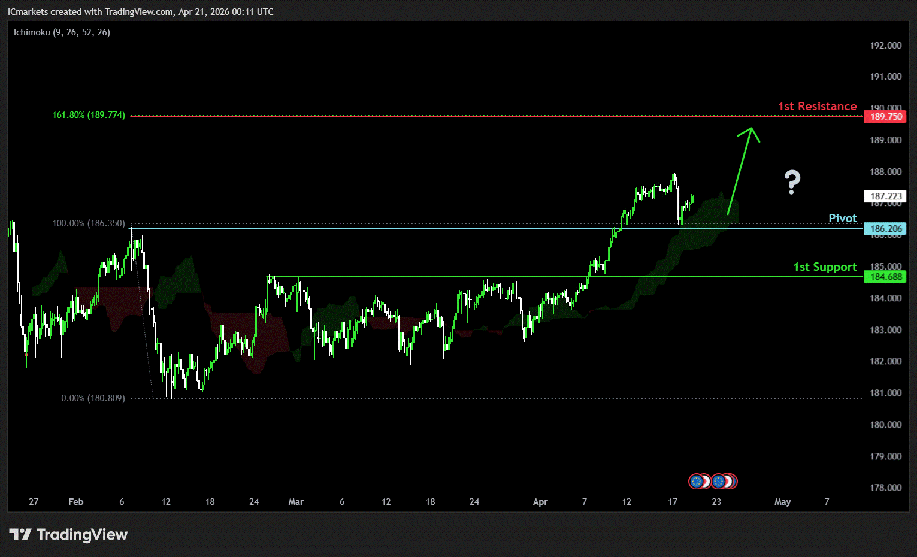The width and height of the screenshot is (917, 557).
Task: Click the TradingView logo mark at bottom left
Action: tap(20, 534)
